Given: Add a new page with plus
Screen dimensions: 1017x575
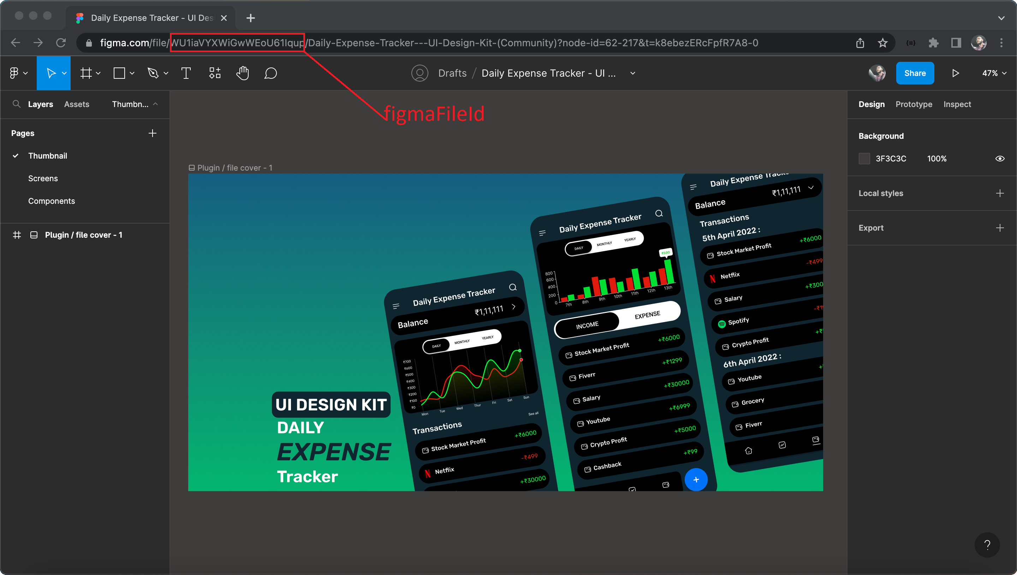Looking at the screenshot, I should [153, 133].
